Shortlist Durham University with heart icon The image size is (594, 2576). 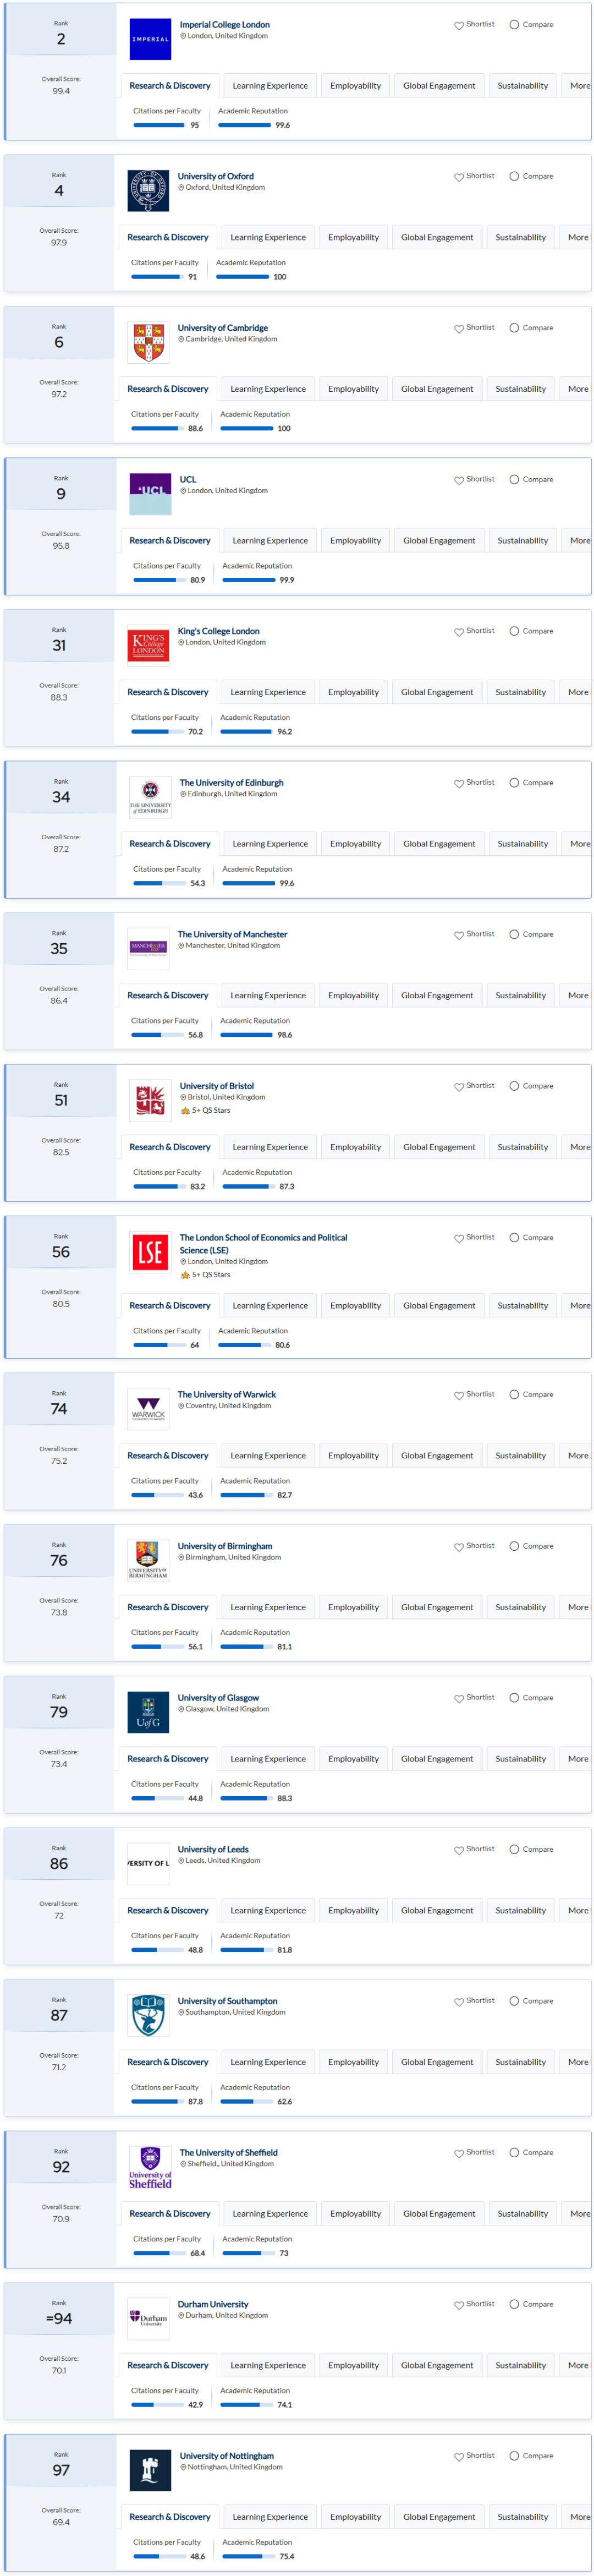[458, 2305]
